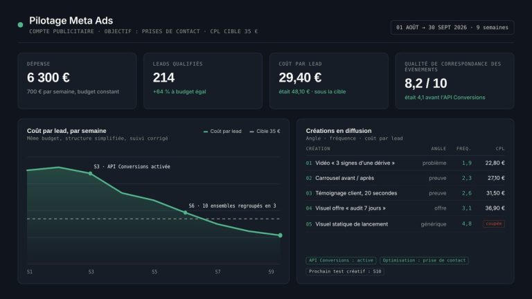This screenshot has height=299, width=532.
Task: Click the S7 axis label
Action: point(218,271)
